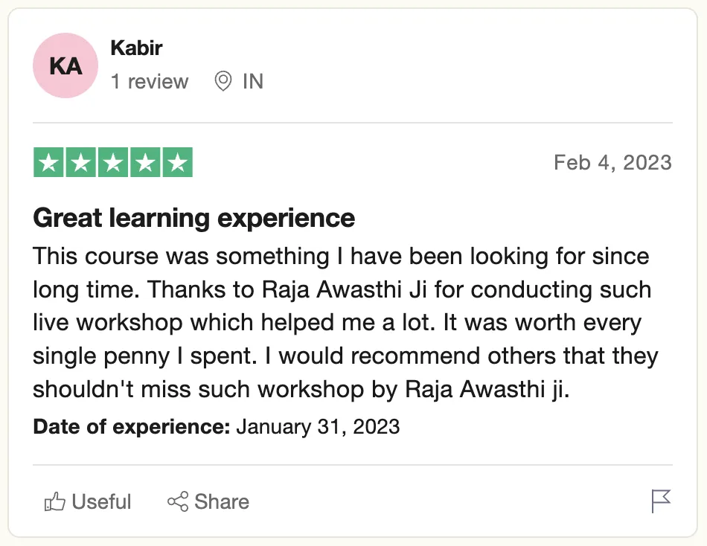Click the Share network icon

178,501
